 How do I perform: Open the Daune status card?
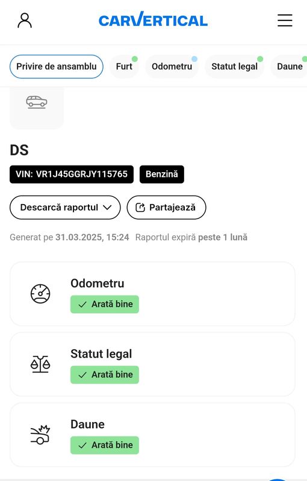tap(152, 435)
